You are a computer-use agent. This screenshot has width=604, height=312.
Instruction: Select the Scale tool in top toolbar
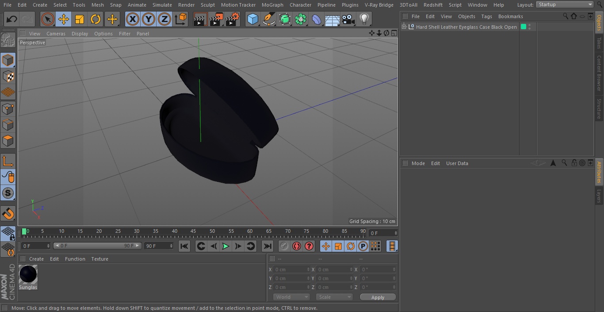tap(80, 19)
